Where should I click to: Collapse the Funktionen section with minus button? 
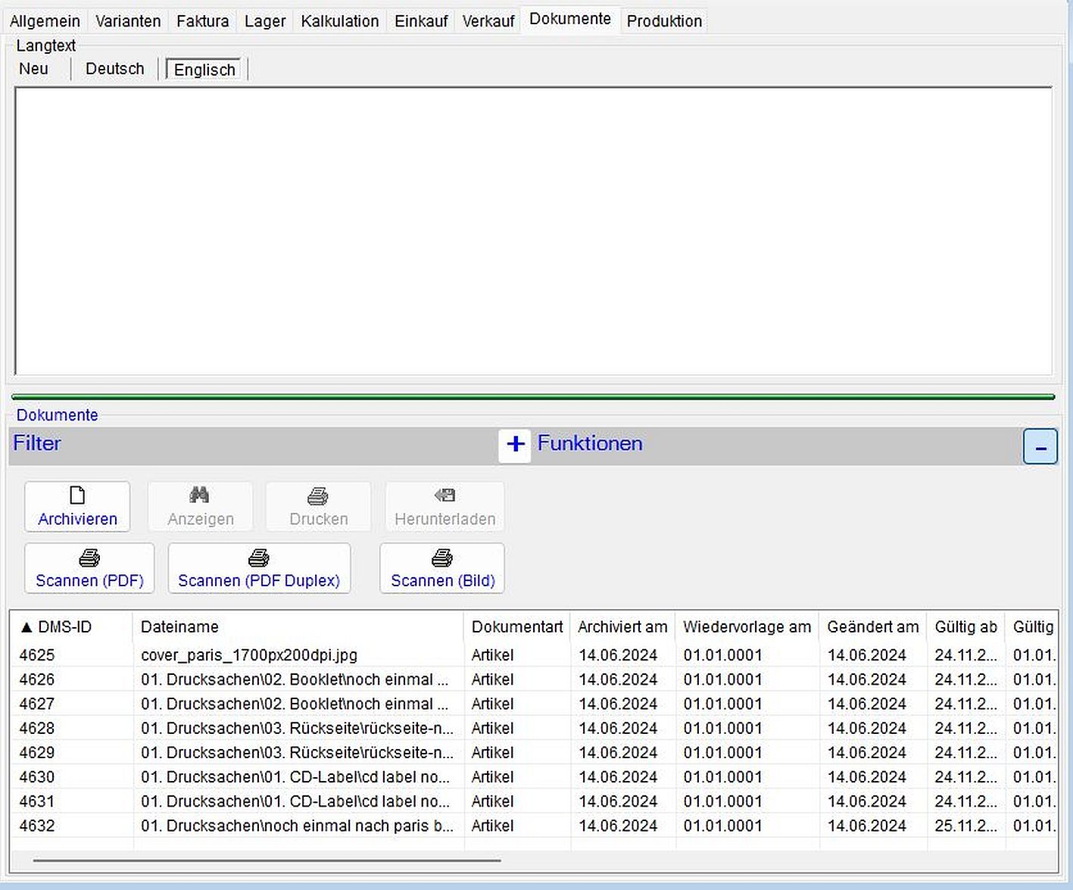coord(1040,447)
